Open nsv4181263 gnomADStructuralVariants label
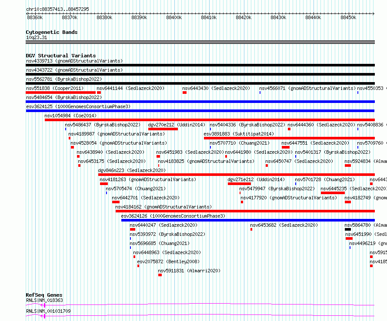 [x=148, y=179]
